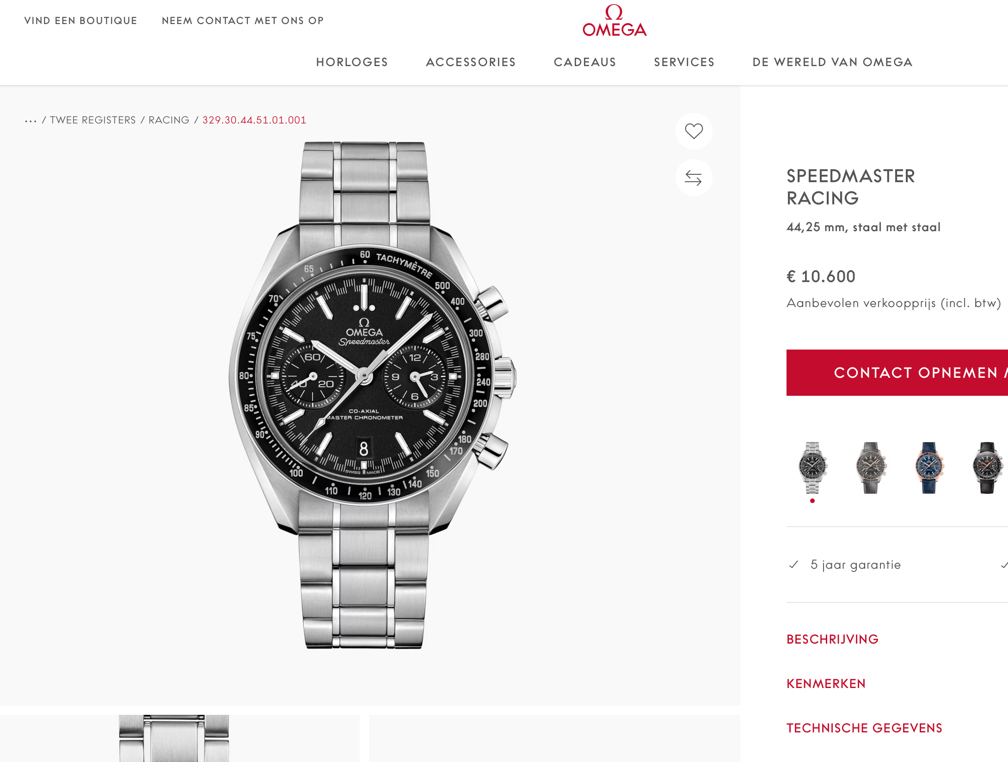Add watch to wishlist with heart icon

click(694, 131)
